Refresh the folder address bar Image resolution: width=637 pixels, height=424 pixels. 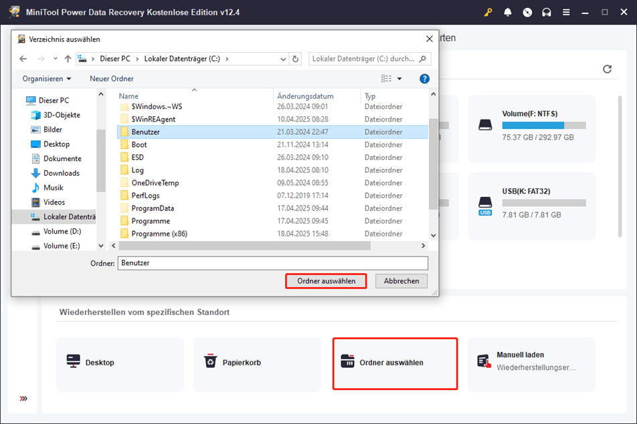click(x=295, y=59)
